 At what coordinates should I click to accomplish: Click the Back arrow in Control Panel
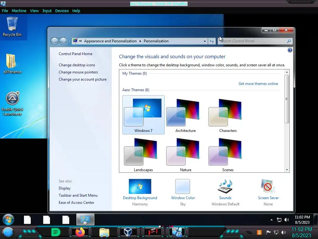pos(54,41)
